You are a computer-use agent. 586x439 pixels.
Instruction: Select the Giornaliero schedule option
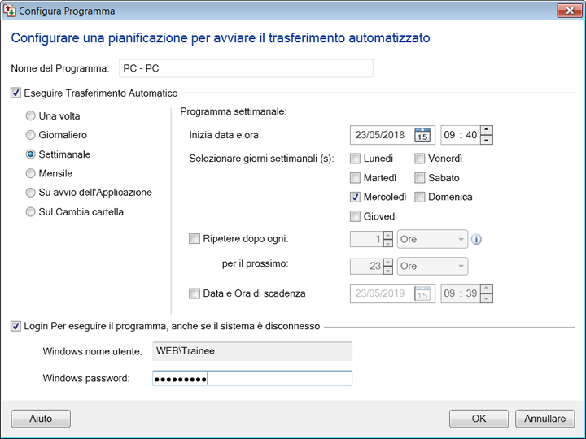(x=31, y=135)
